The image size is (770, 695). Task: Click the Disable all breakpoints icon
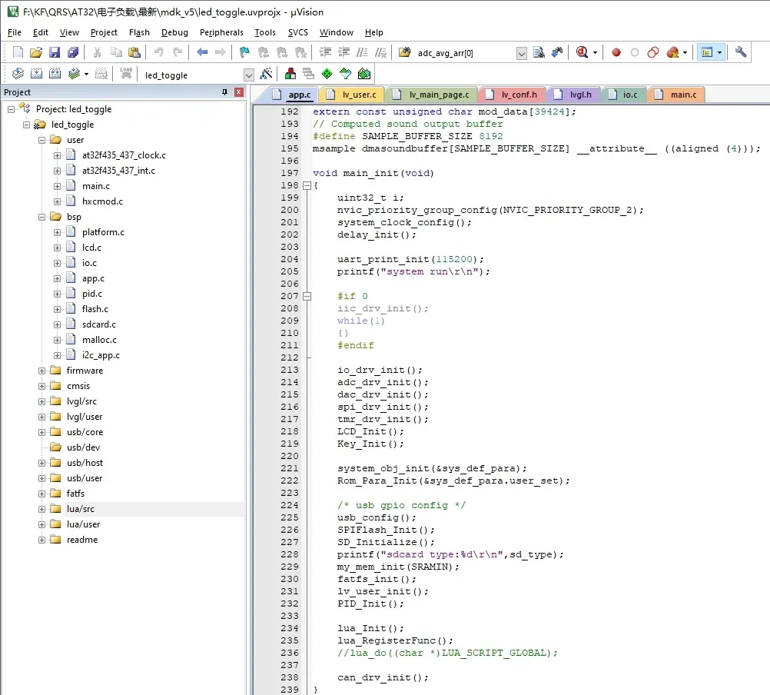pyautogui.click(x=653, y=52)
